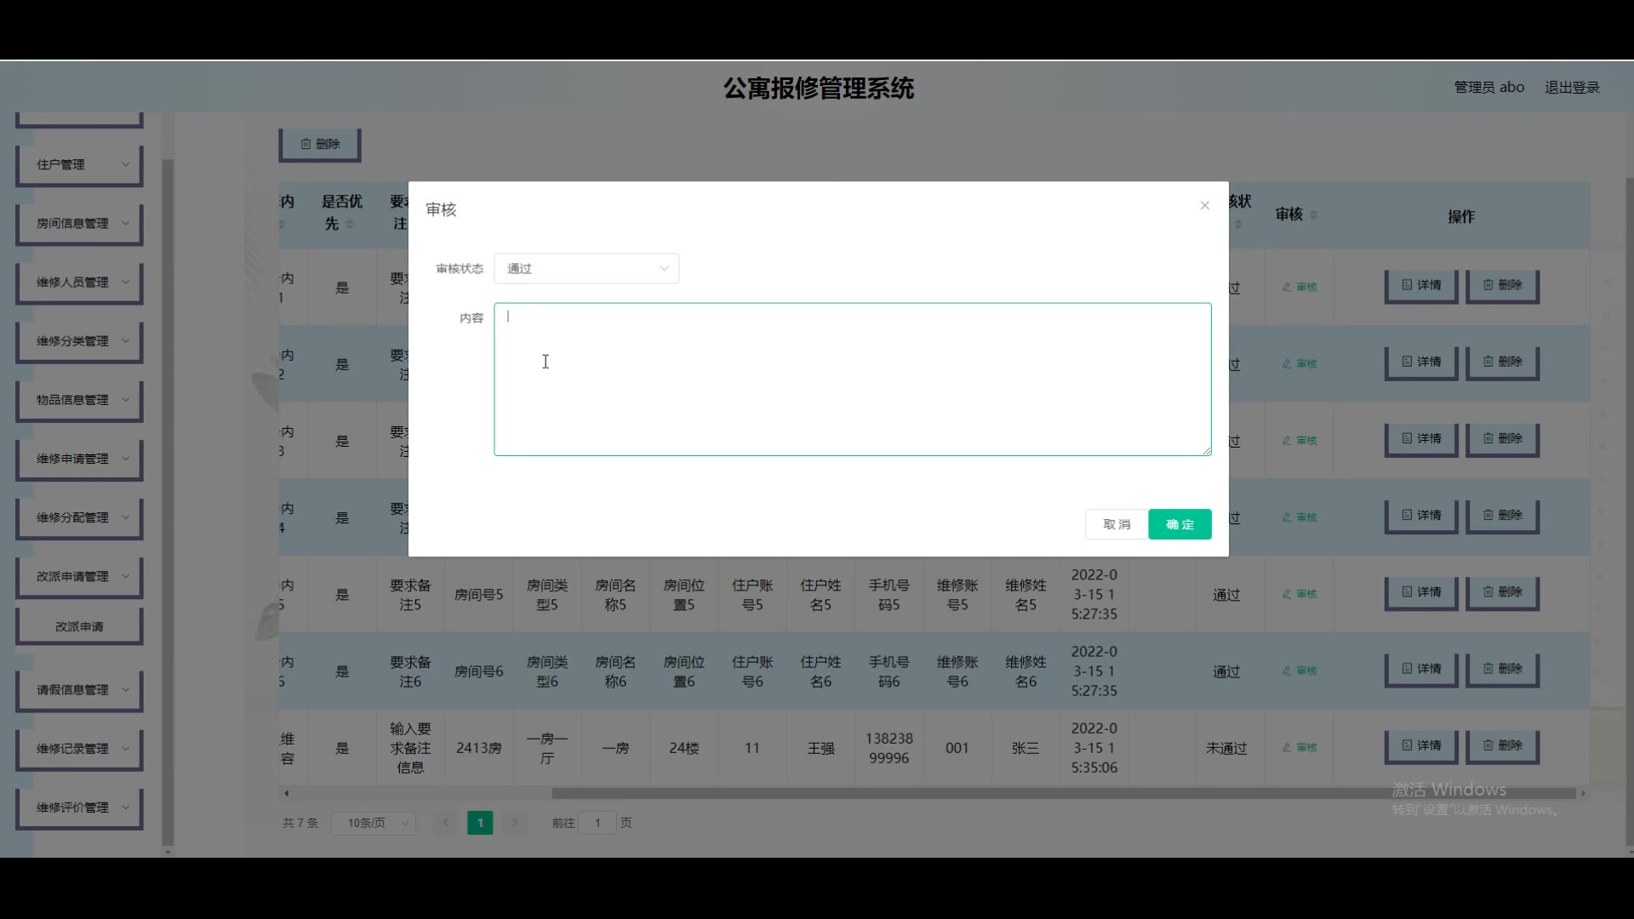Image resolution: width=1634 pixels, height=919 pixels.
Task: Click 删除 trash button in last row
Action: tap(1502, 745)
